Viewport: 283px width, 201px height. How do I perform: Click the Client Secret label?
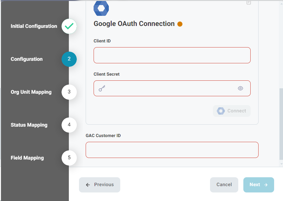tap(107, 74)
